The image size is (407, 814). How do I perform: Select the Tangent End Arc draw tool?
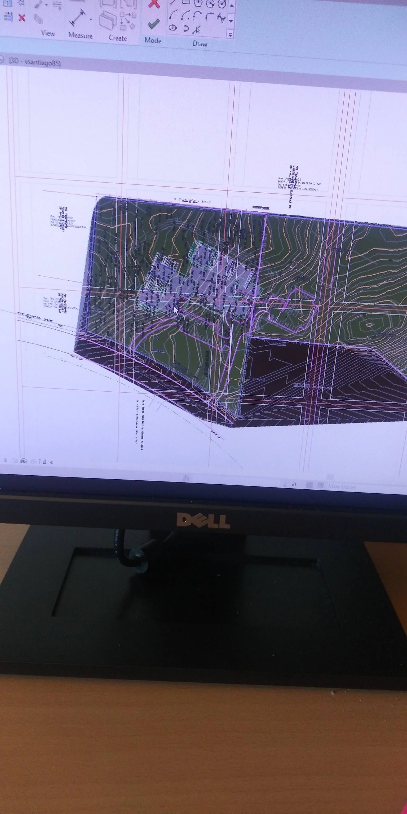tap(197, 15)
